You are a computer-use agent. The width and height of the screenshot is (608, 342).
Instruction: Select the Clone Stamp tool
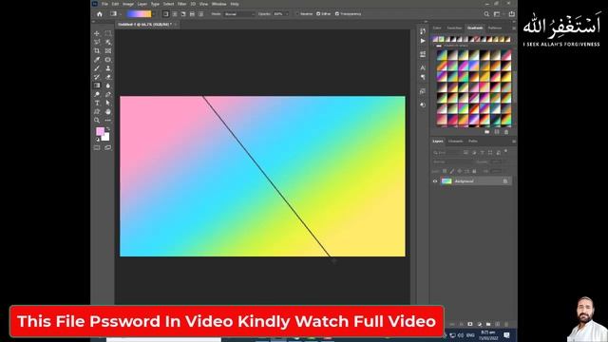(x=108, y=68)
